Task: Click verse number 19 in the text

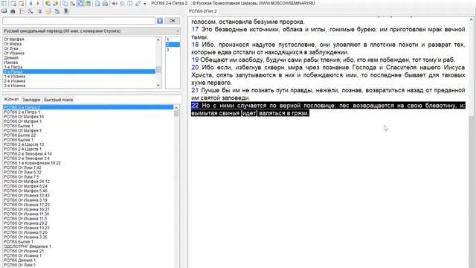Action: (195, 60)
